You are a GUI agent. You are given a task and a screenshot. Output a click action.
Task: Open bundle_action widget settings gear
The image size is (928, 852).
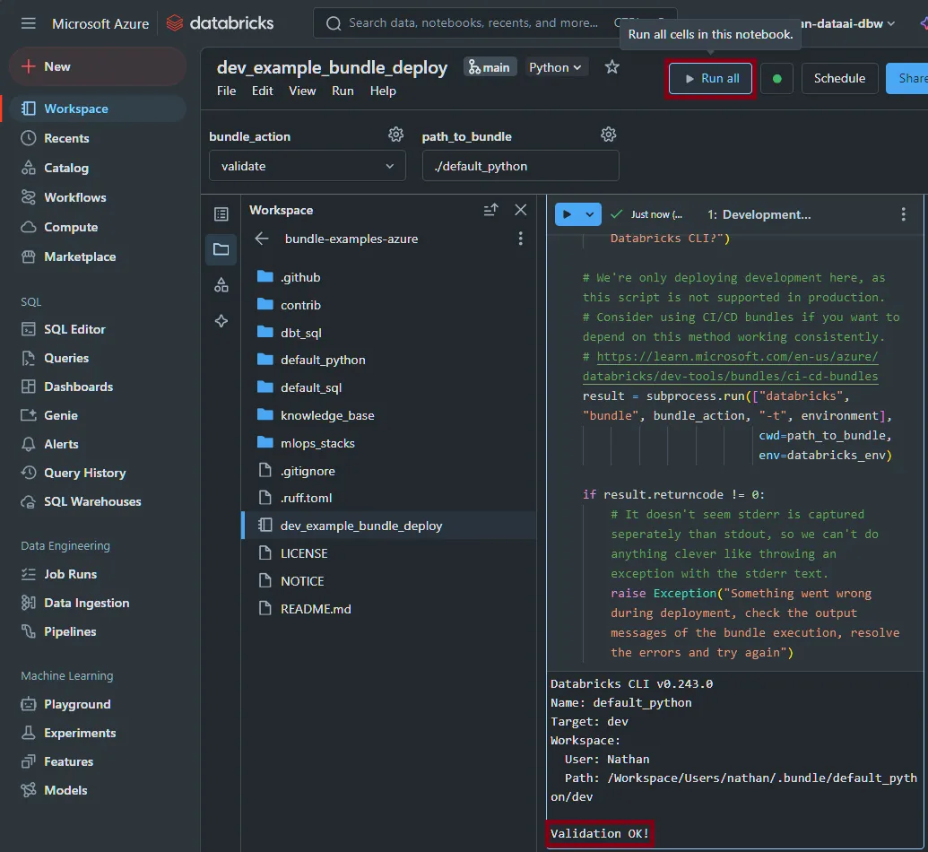pyautogui.click(x=395, y=135)
